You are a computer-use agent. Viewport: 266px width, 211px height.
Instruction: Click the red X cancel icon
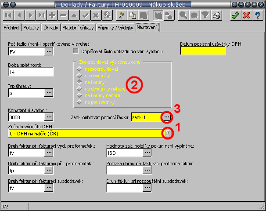[246, 15]
